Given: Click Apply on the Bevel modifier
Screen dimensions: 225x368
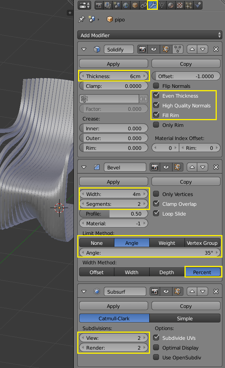Looking at the screenshot, I should point(113,182).
